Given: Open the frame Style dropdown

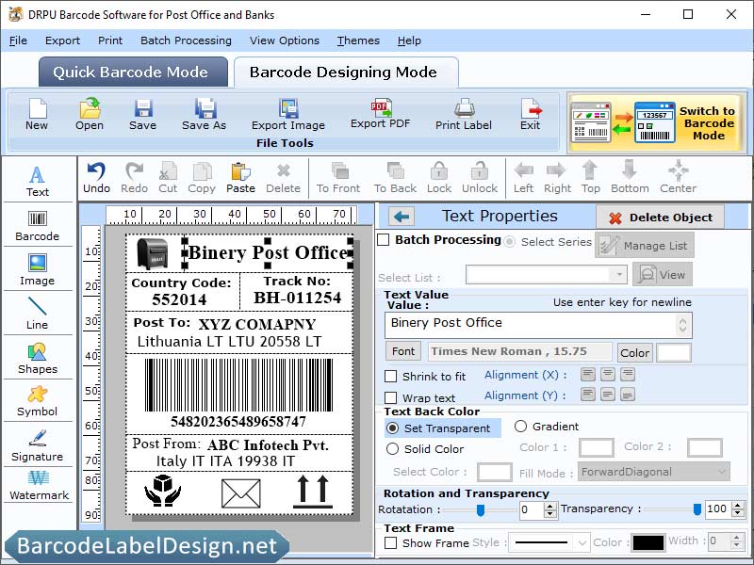Looking at the screenshot, I should coord(549,542).
